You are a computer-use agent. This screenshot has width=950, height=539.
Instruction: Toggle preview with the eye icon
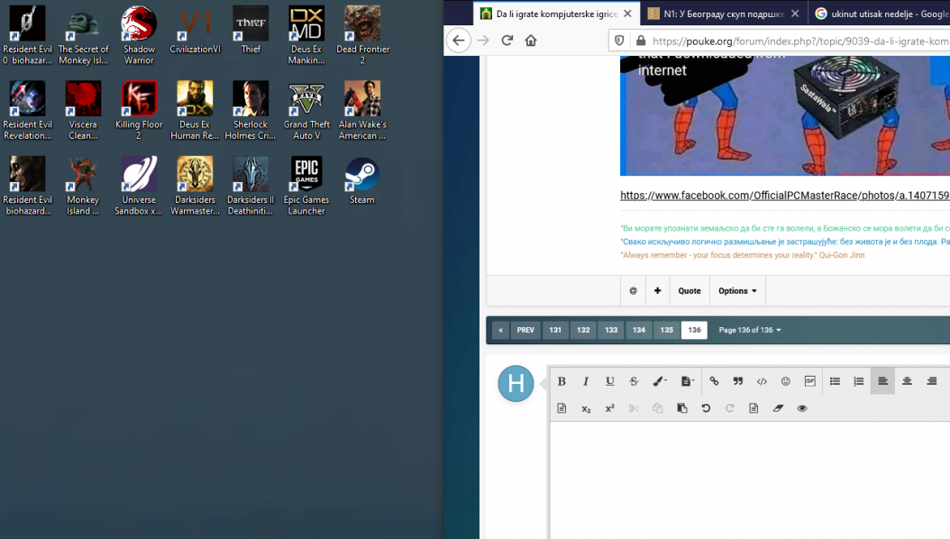pos(802,408)
